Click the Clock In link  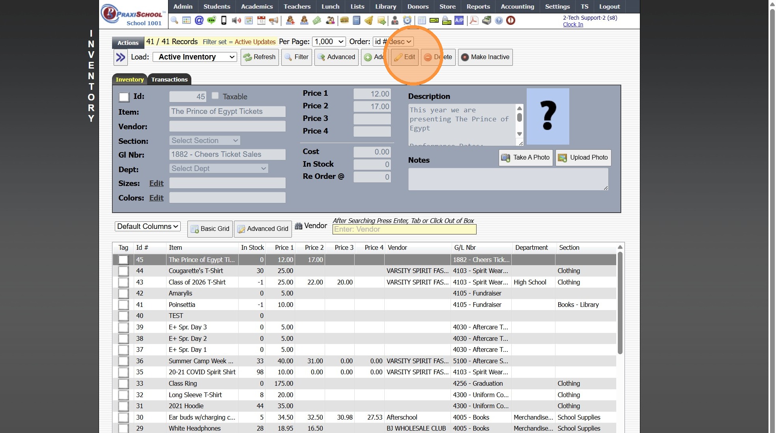tap(572, 24)
